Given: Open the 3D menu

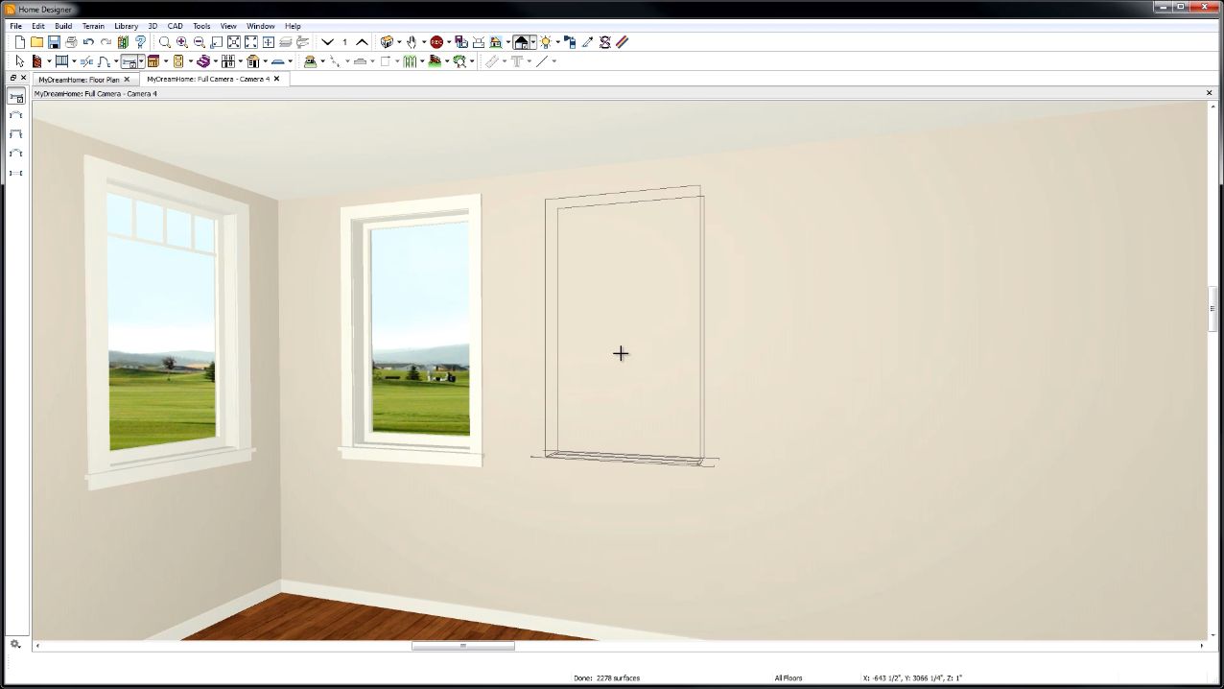Looking at the screenshot, I should point(152,26).
